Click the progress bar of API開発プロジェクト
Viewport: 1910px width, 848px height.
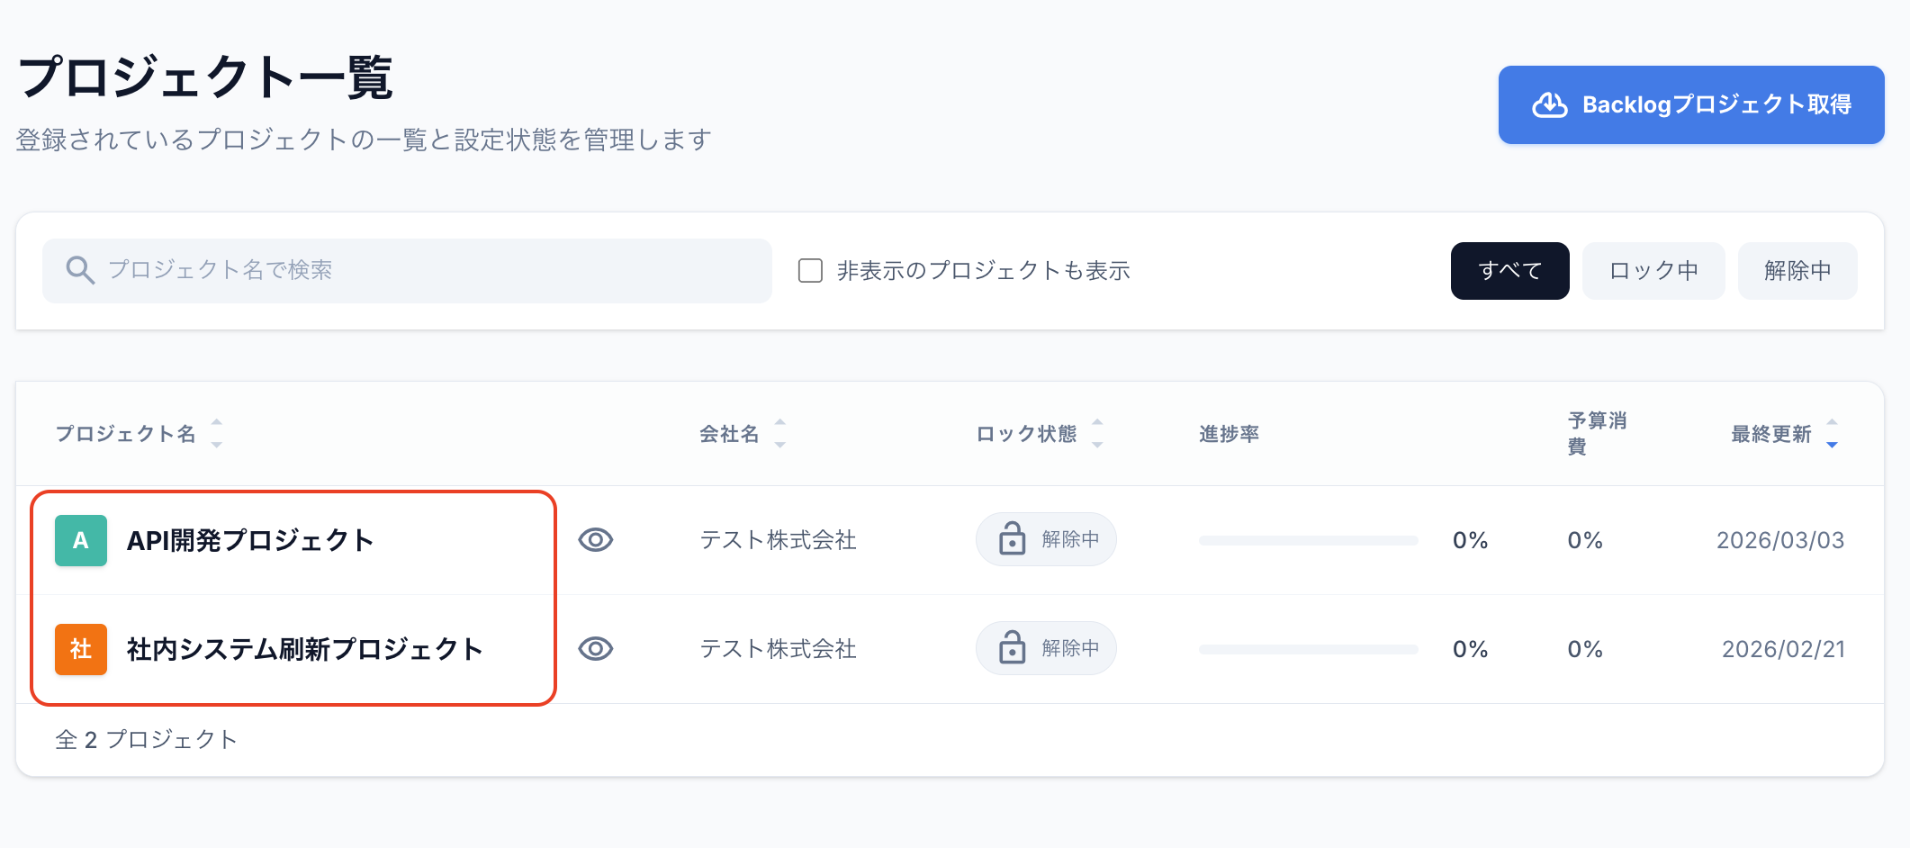(x=1307, y=540)
